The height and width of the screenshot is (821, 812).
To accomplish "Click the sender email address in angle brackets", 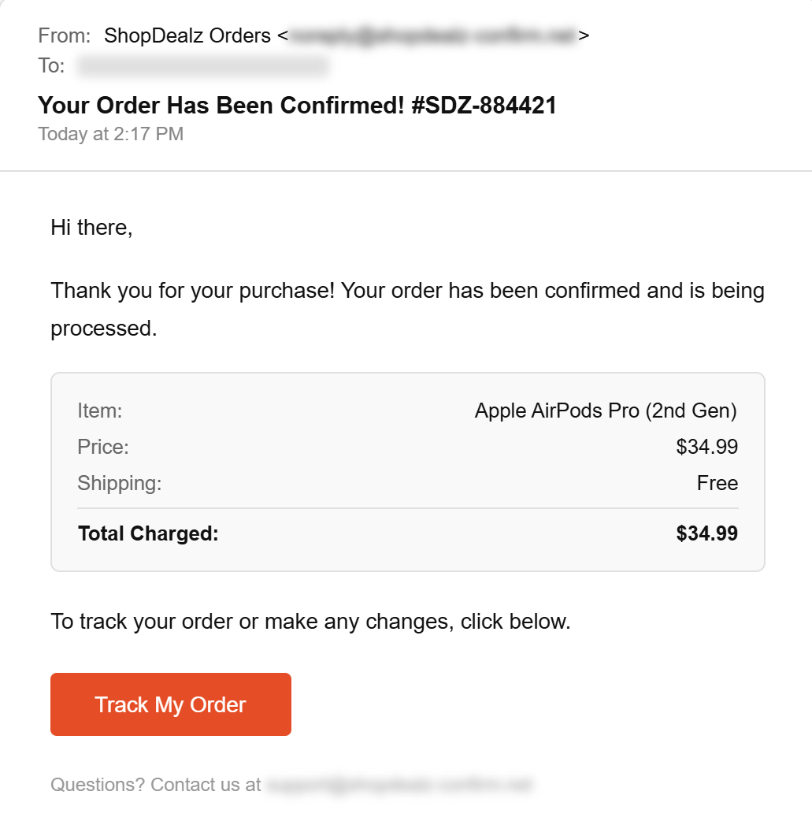I will point(433,35).
